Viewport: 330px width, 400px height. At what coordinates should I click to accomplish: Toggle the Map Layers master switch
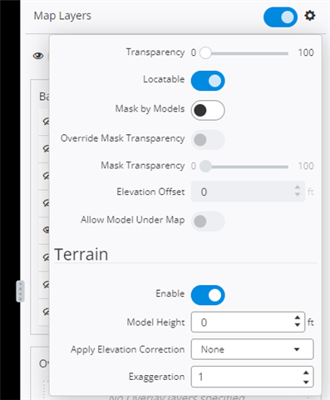point(280,17)
